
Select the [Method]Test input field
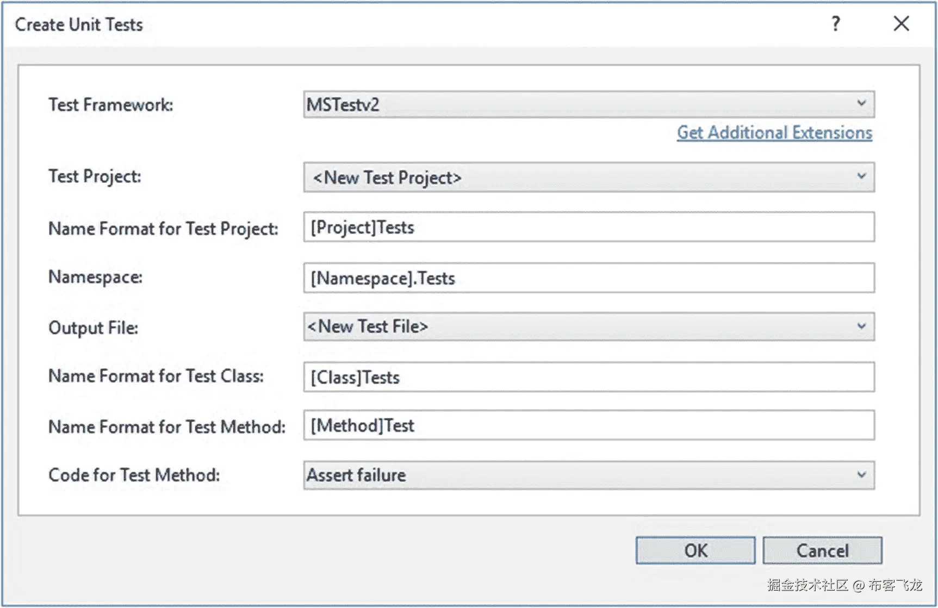pos(588,425)
